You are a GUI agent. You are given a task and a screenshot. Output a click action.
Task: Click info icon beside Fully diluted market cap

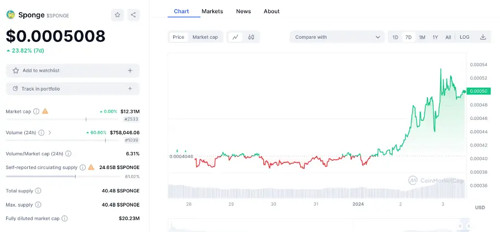pos(65,218)
